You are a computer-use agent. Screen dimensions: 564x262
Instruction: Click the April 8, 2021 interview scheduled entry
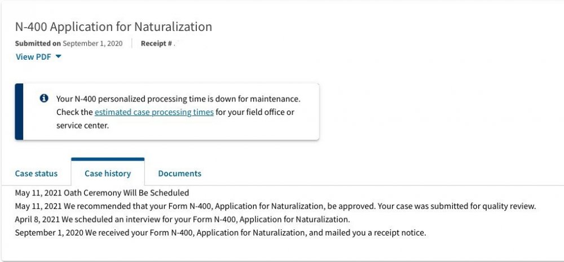(182, 219)
